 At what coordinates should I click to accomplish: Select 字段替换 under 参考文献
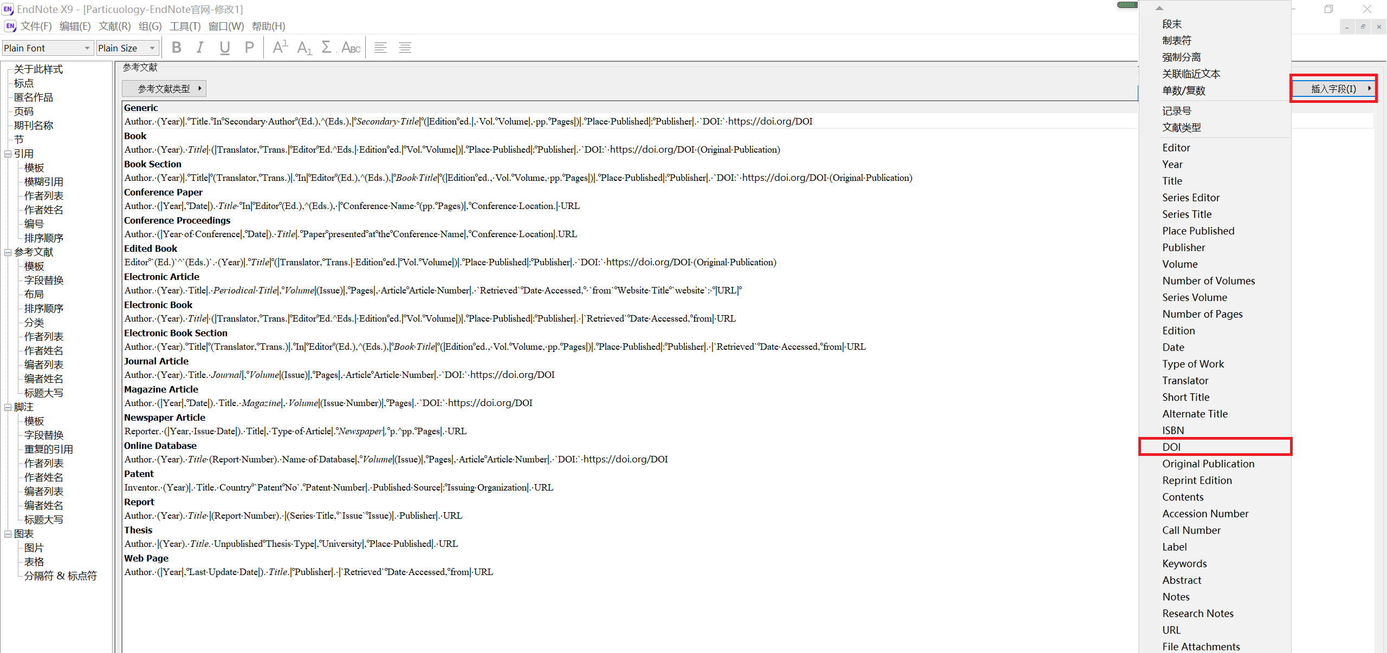pos(44,280)
